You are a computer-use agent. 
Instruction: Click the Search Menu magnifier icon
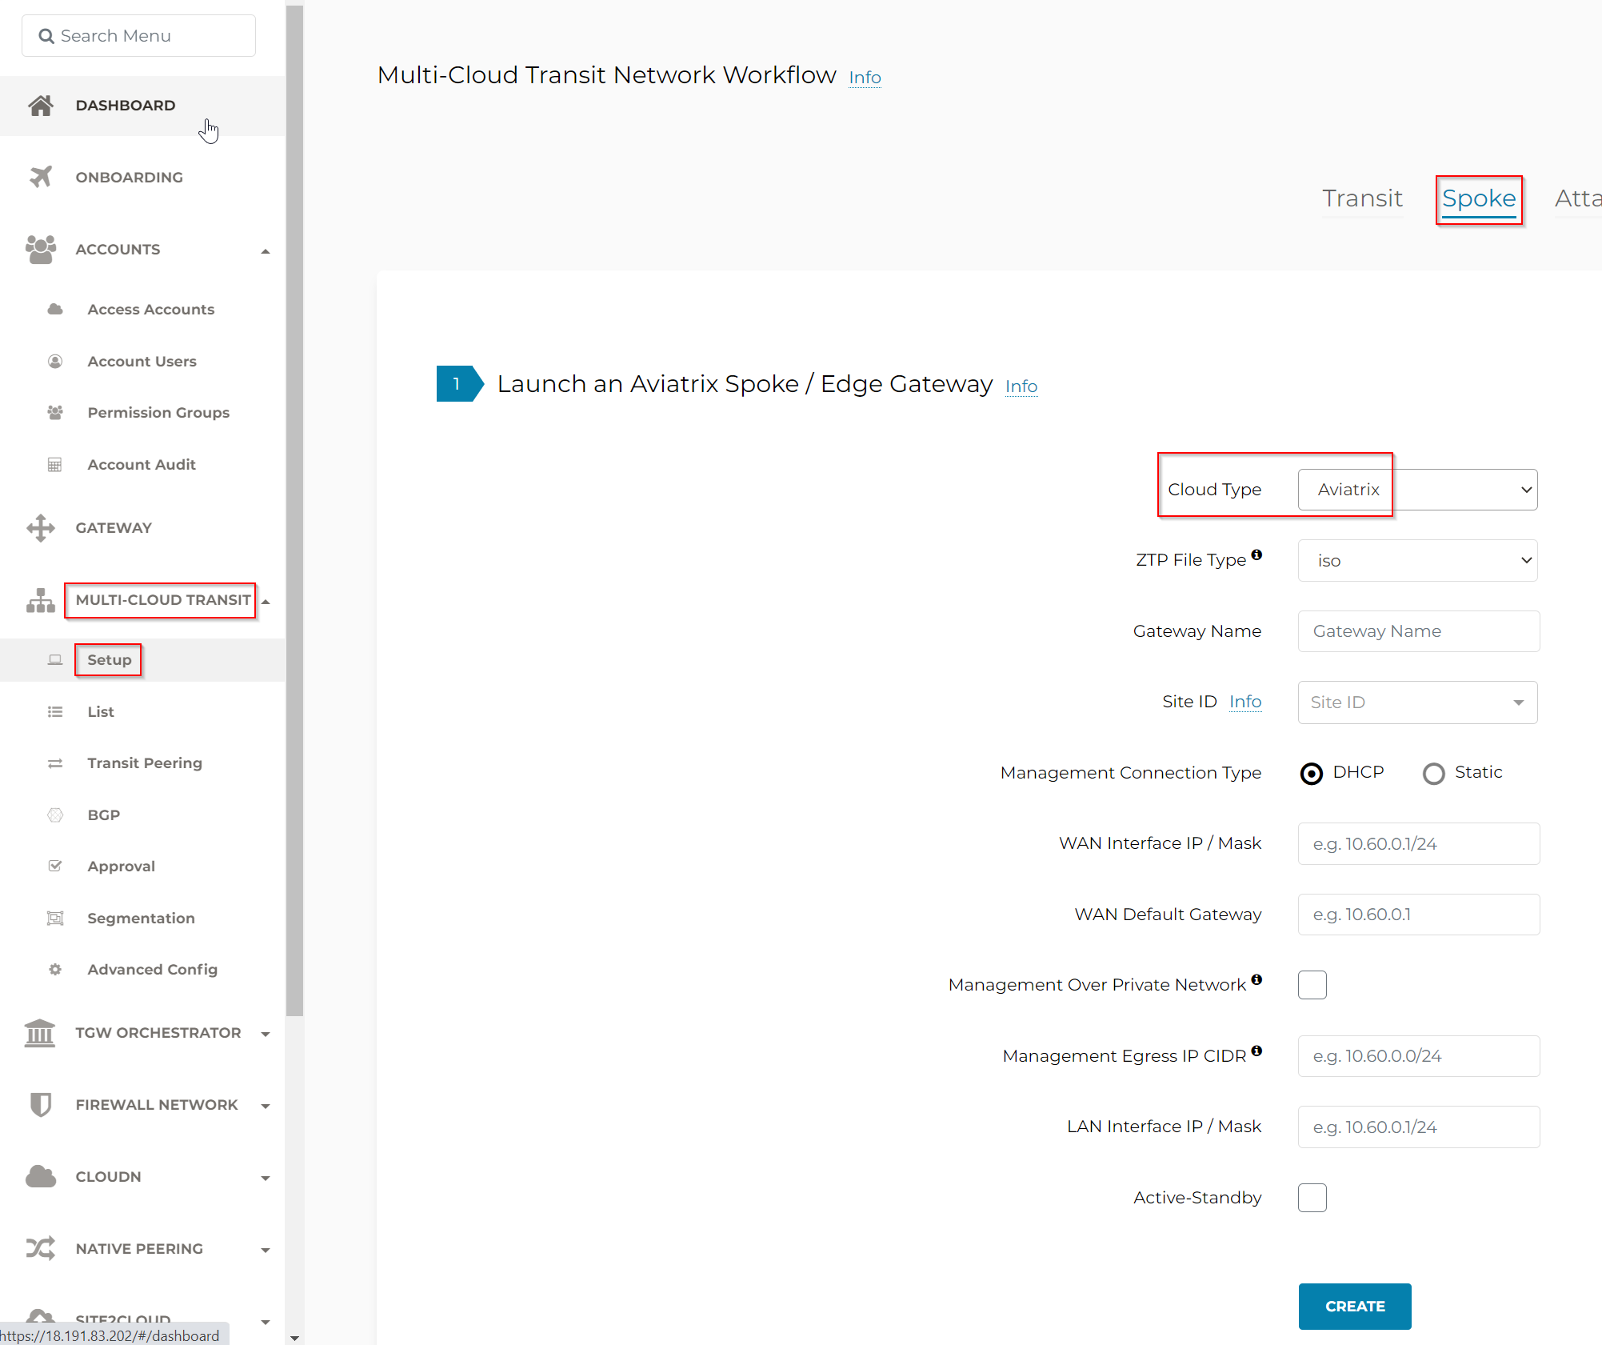click(46, 36)
